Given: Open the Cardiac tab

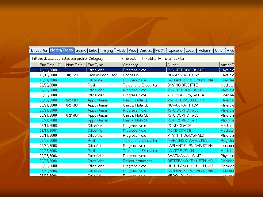Looking at the screenshot, I should (x=146, y=51).
